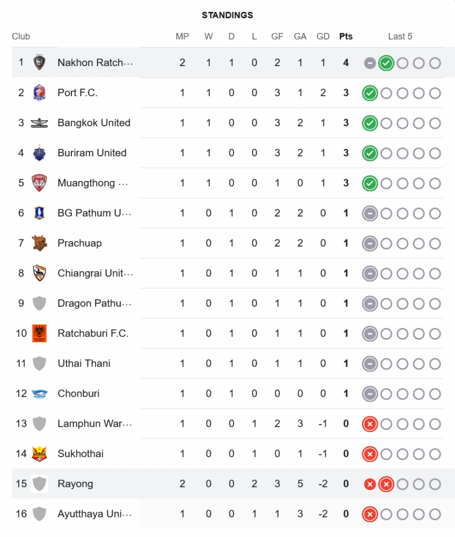
Task: Click the Nakhon Ratchasima club crest
Action: pyautogui.click(x=39, y=63)
